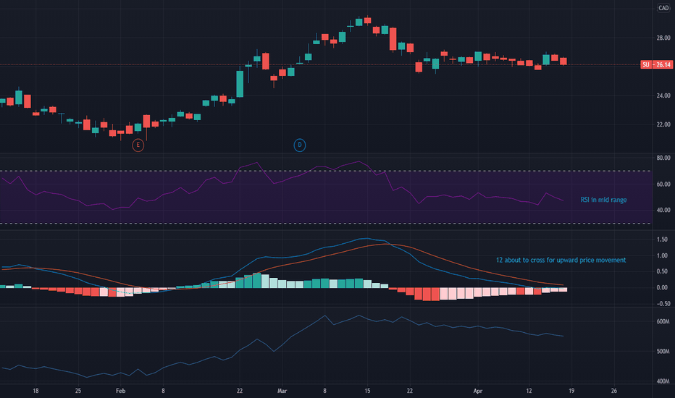The image size is (675, 398).
Task: Click the Apr date axis label
Action: pyautogui.click(x=478, y=391)
